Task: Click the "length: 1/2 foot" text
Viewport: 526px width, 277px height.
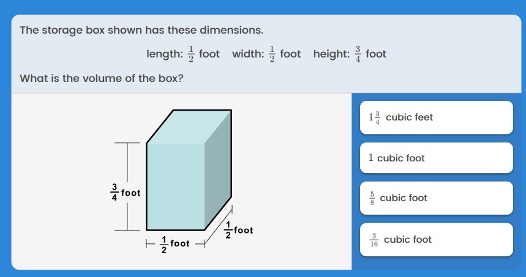Action: tap(183, 54)
